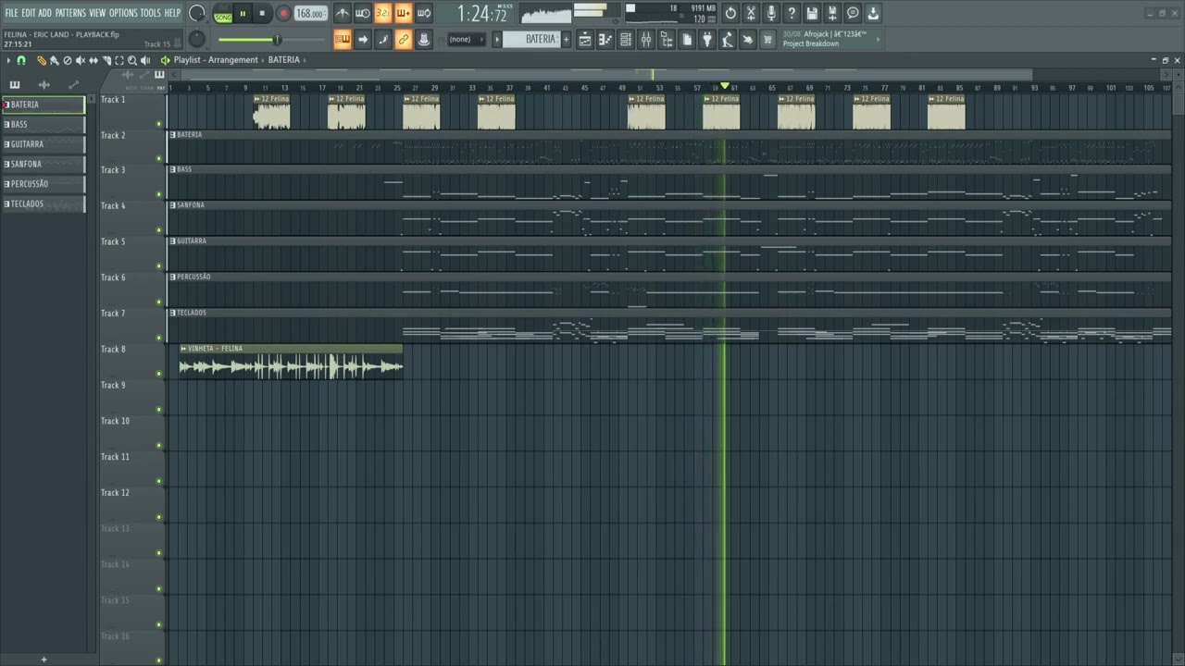Open the EDIT menu
This screenshot has height=666, width=1185.
(x=29, y=13)
